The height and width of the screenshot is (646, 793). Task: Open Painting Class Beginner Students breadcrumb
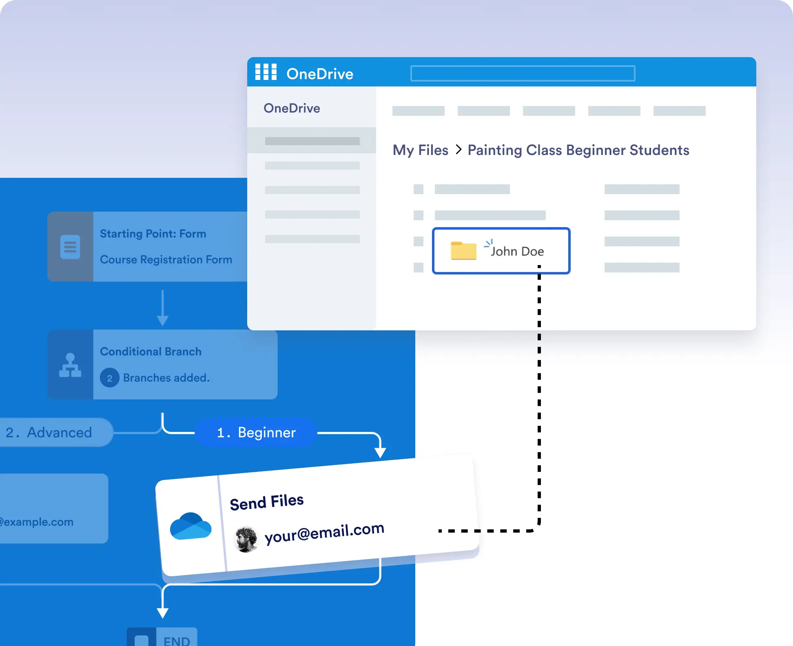(x=578, y=150)
